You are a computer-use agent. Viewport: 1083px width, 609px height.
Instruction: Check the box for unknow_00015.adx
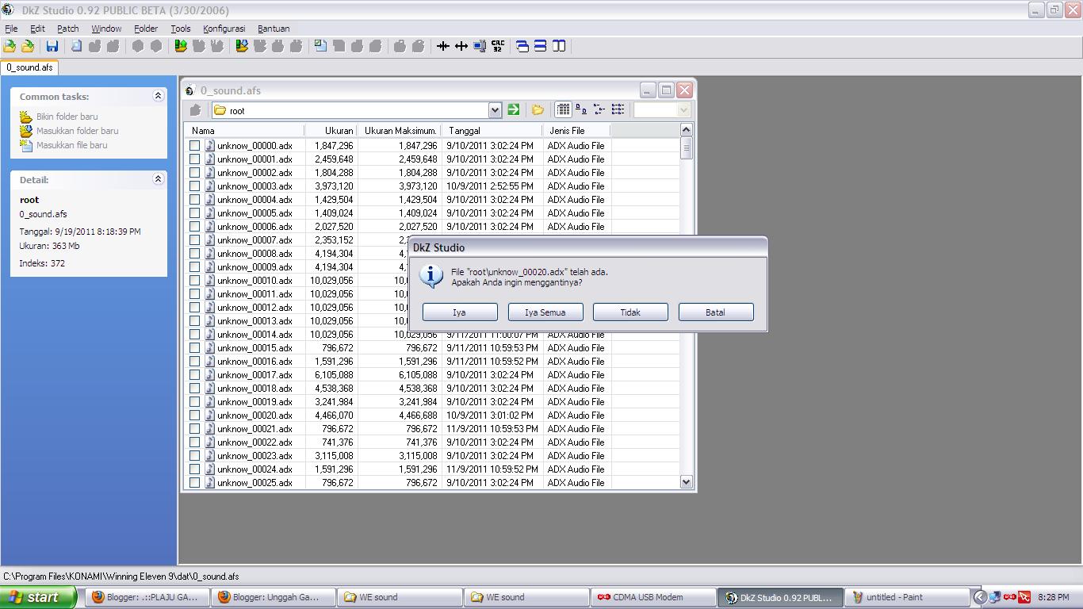point(194,348)
